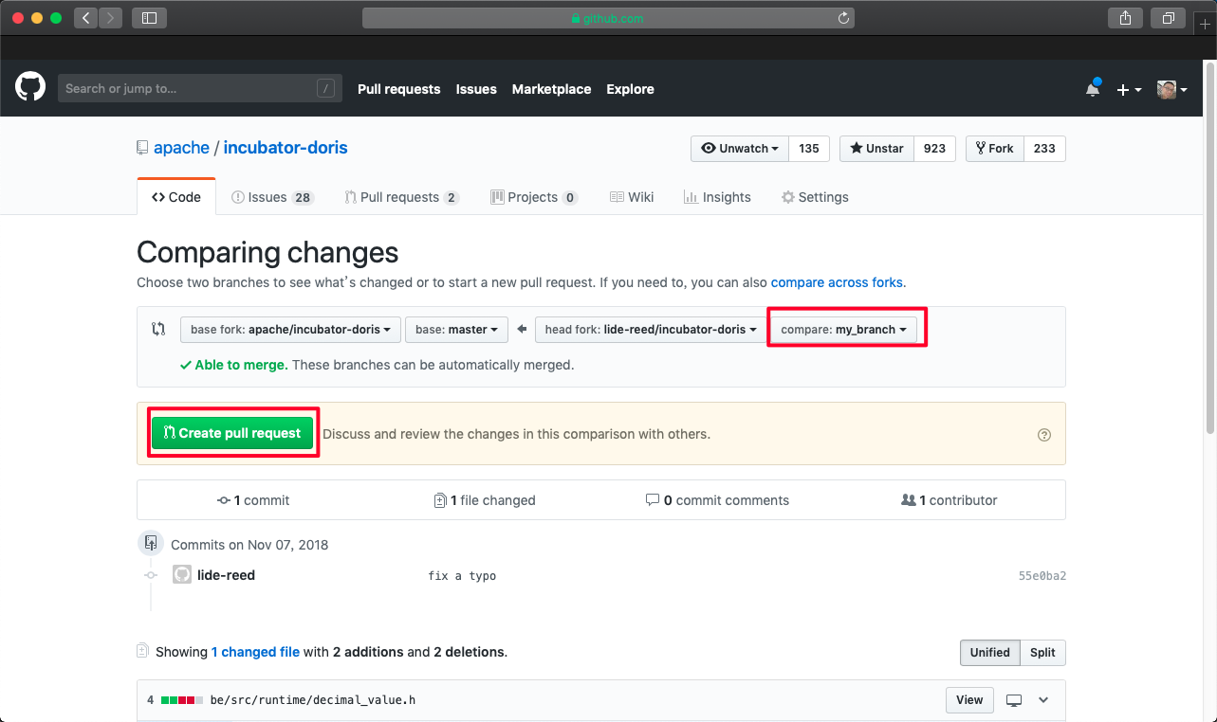Open Explore in top navigation
The image size is (1217, 722).
630,89
